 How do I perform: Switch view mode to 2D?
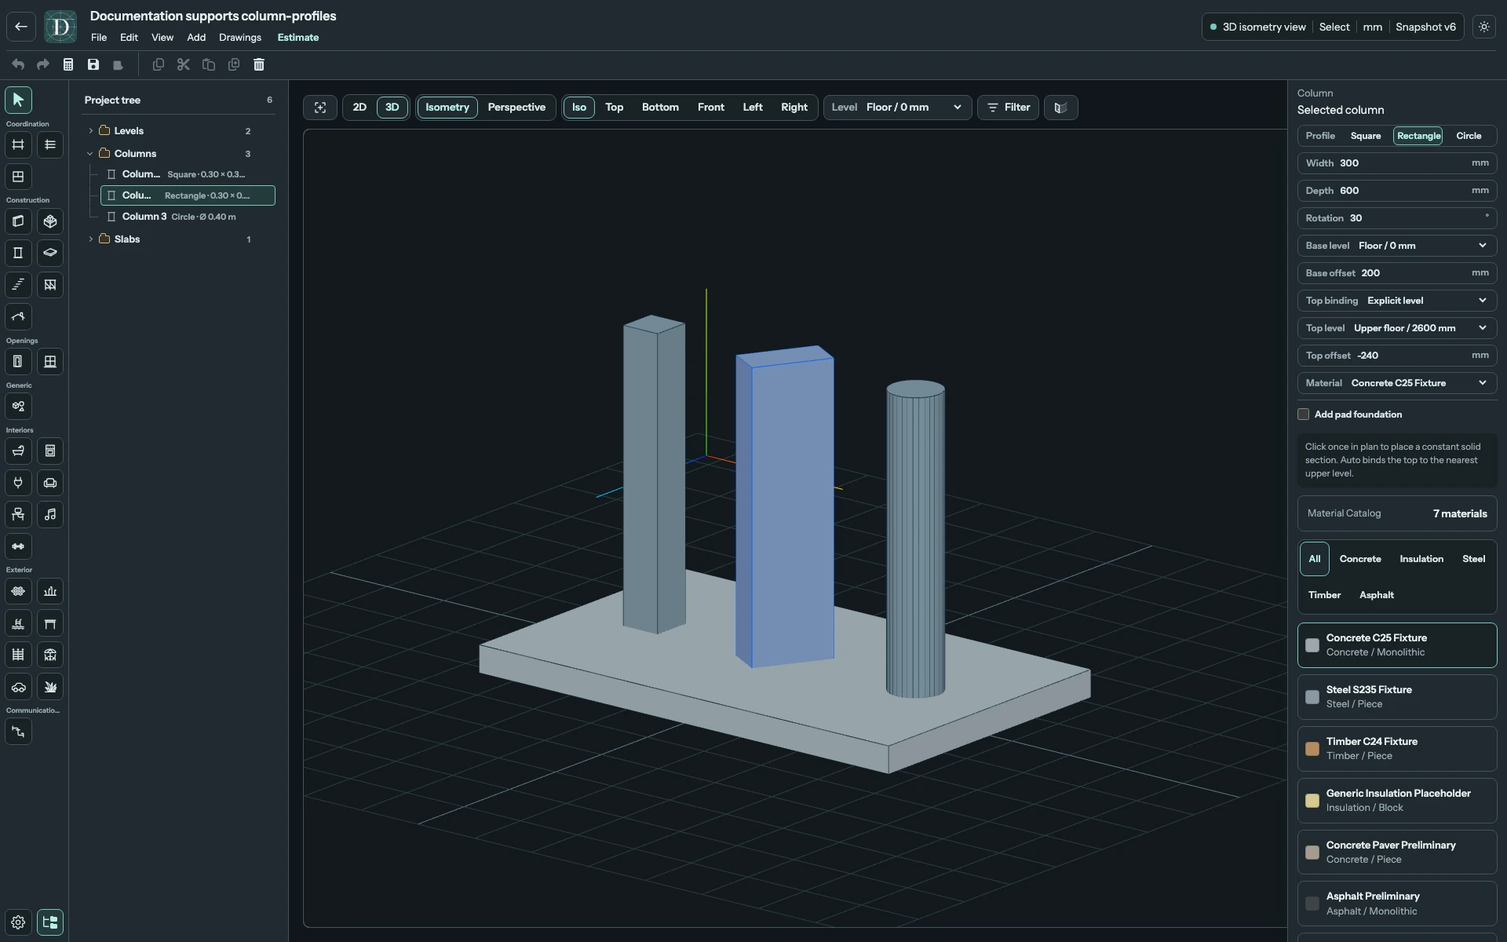[359, 108]
